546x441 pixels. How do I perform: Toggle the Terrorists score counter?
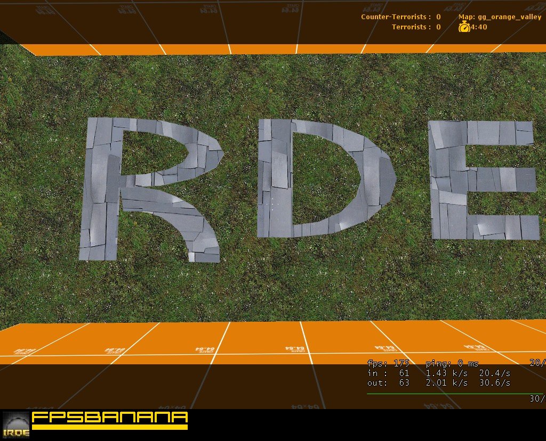click(437, 27)
